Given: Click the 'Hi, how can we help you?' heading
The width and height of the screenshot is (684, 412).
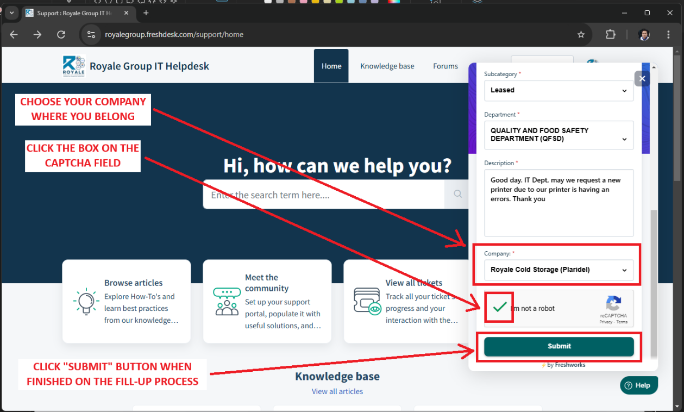Looking at the screenshot, I should click(x=337, y=165).
